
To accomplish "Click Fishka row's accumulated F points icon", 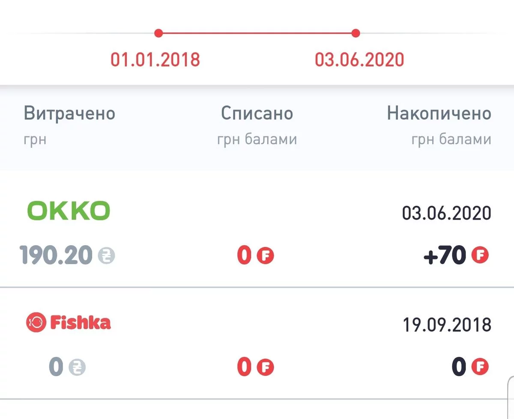I will tap(480, 367).
